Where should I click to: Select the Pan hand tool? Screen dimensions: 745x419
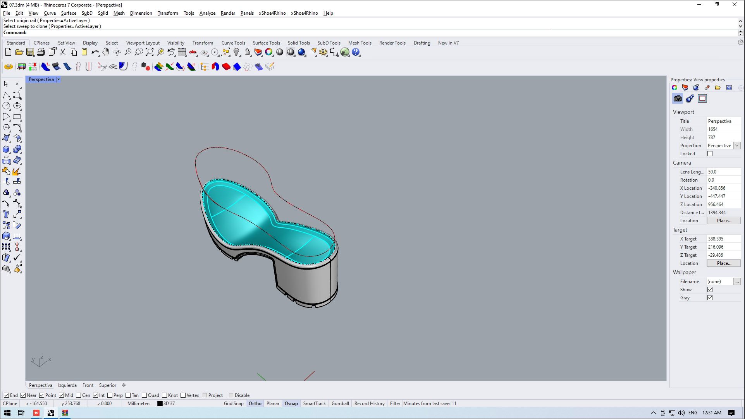(106, 52)
